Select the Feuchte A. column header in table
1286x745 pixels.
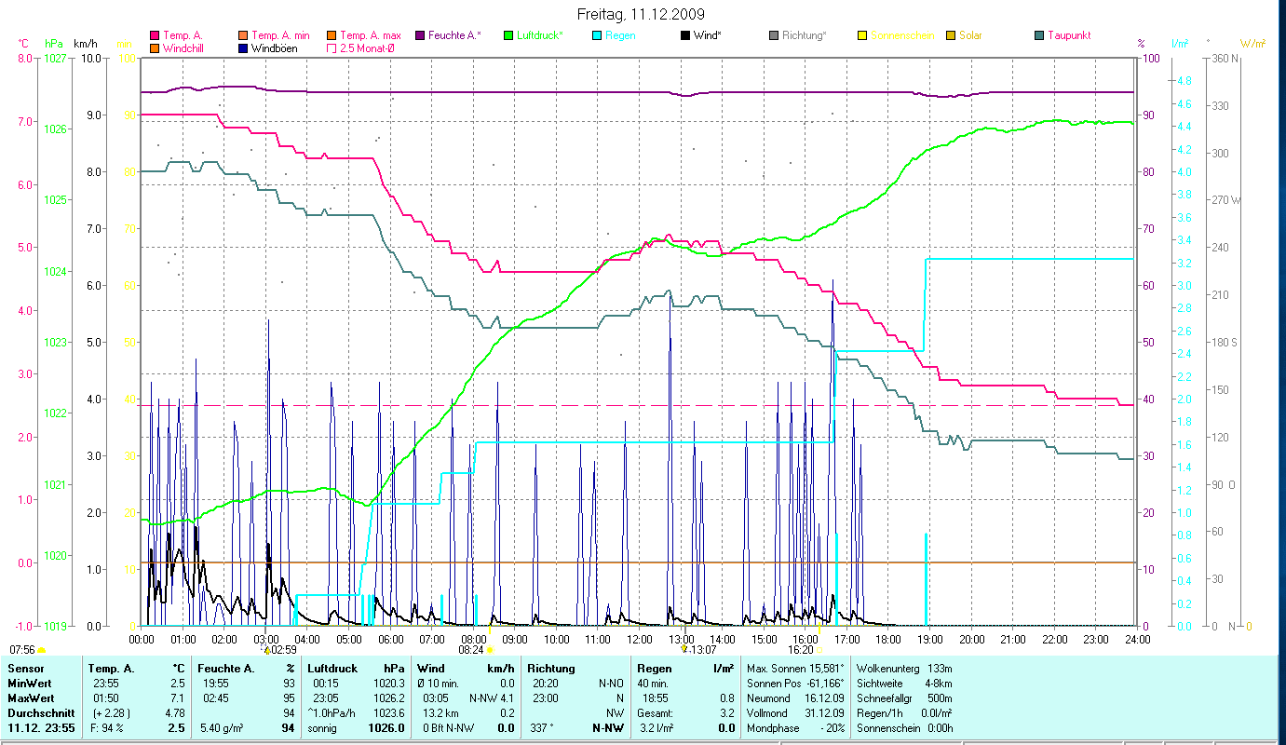223,668
